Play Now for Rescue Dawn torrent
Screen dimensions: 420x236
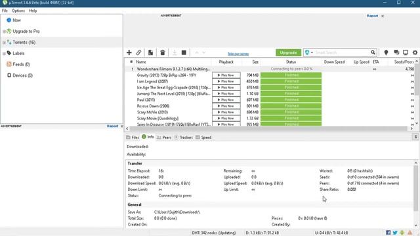(x=226, y=106)
